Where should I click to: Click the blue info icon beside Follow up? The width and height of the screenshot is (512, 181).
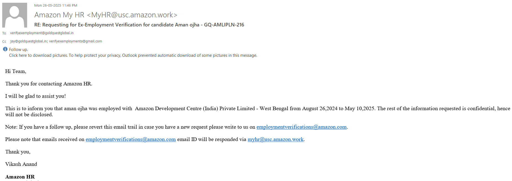click(5, 49)
